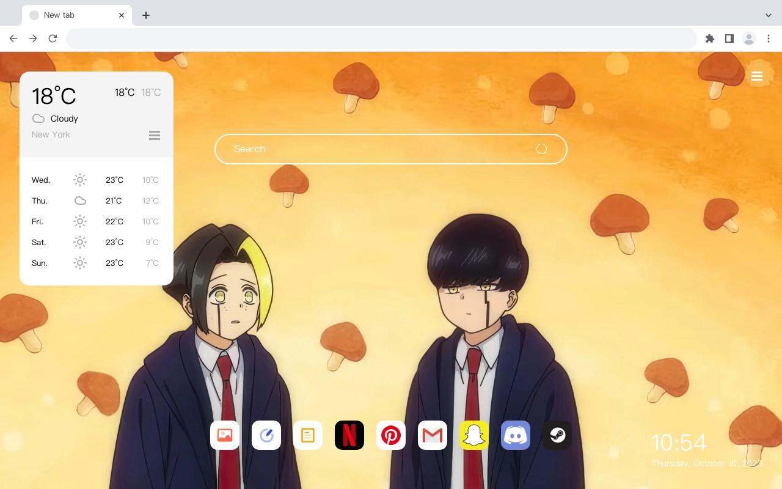
Task: Open the hamburger menu at page top right
Action: [x=757, y=76]
